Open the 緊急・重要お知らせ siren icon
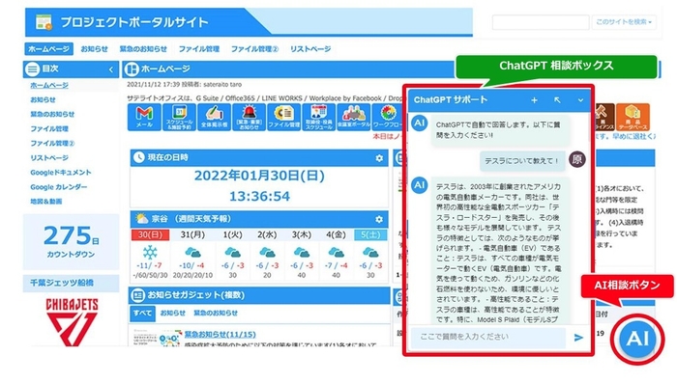677x383 pixels. (x=250, y=117)
